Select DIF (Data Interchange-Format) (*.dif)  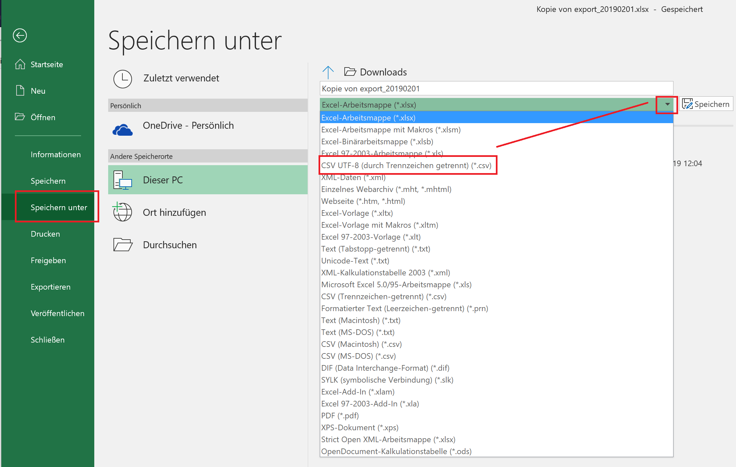(x=496, y=368)
